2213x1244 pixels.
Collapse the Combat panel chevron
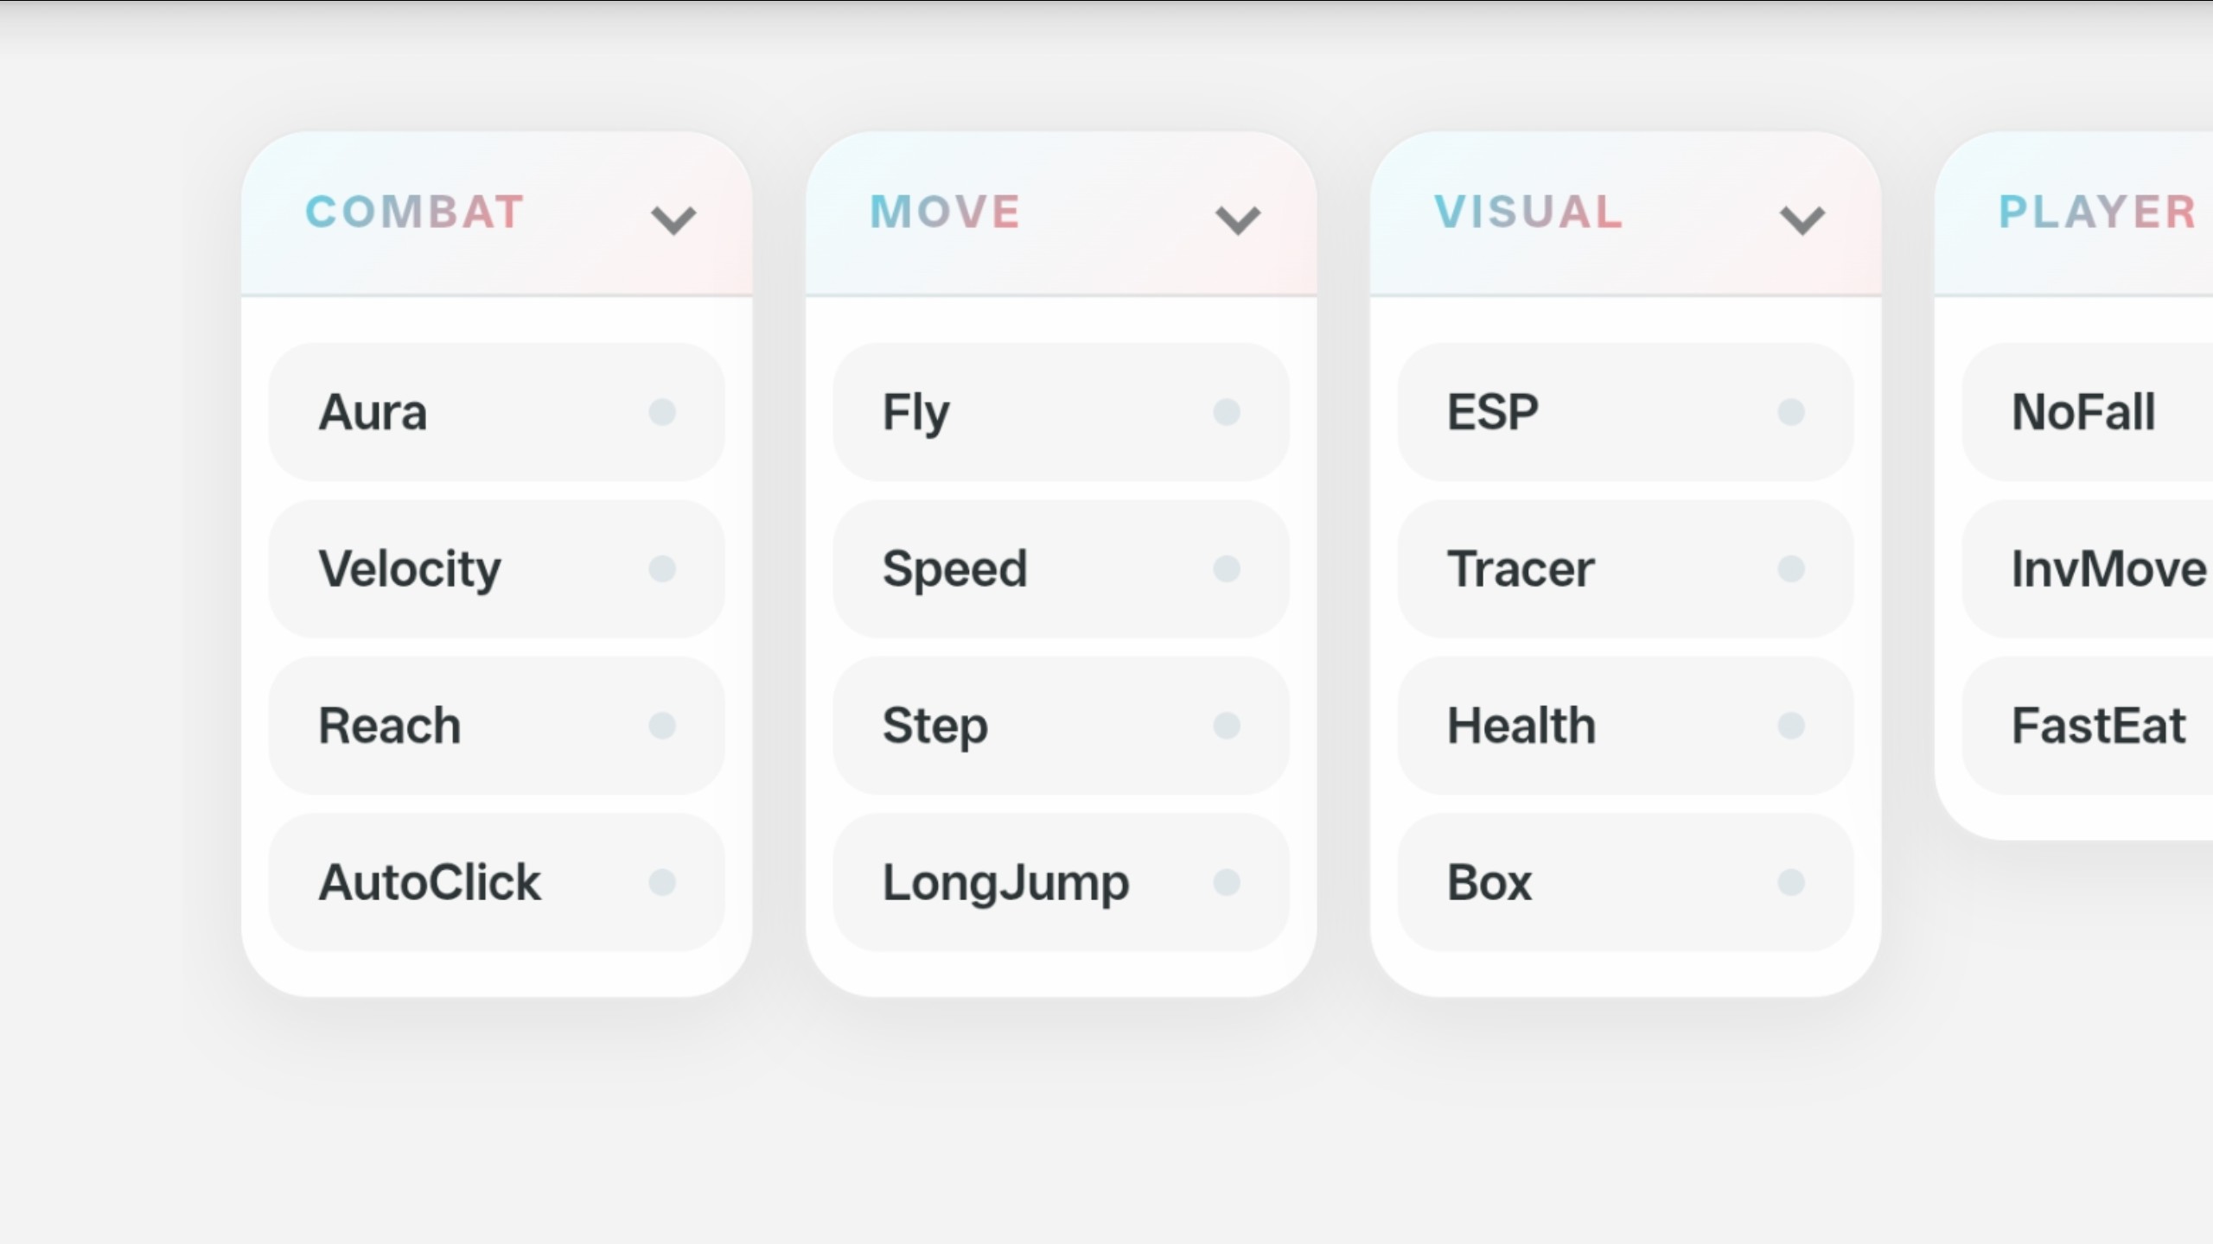673,219
